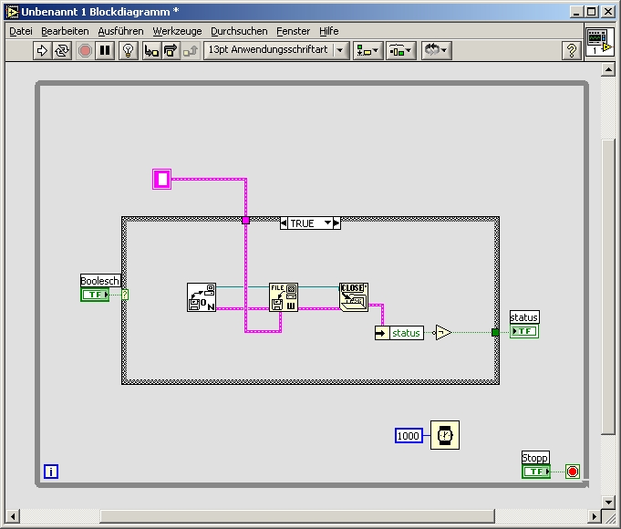Open the Reorder dropdown
This screenshot has width=621, height=529.
[x=436, y=50]
